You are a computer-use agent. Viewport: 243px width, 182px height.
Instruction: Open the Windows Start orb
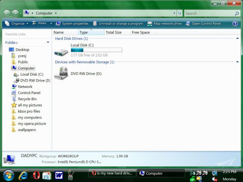[x=8, y=175]
